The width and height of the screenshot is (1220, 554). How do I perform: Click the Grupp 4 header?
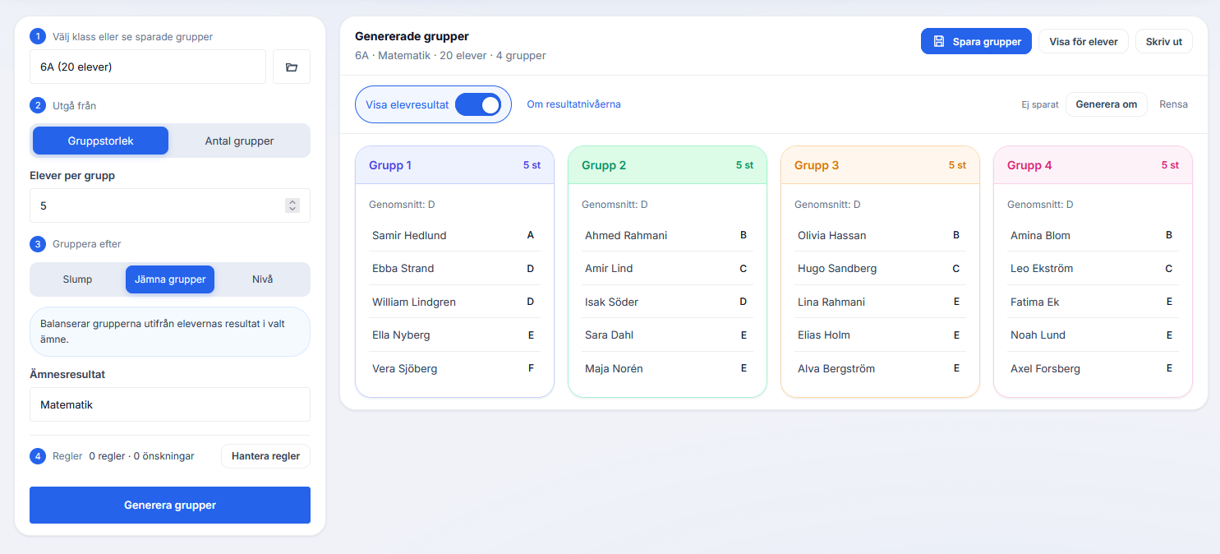tap(1093, 165)
